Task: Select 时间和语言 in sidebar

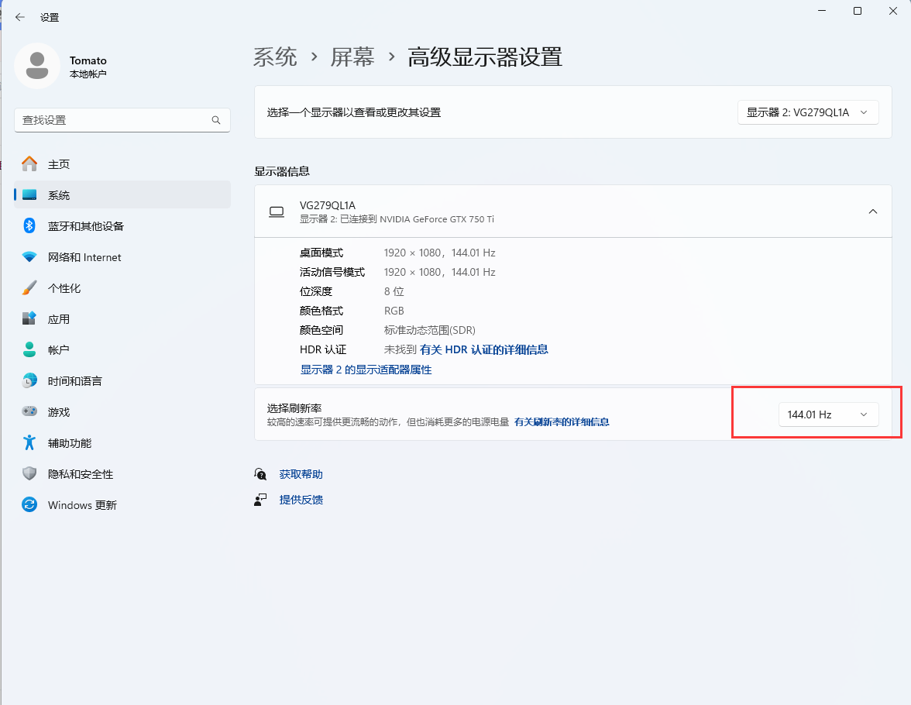Action: click(x=74, y=381)
